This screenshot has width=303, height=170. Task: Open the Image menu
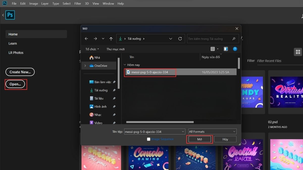point(34,4)
